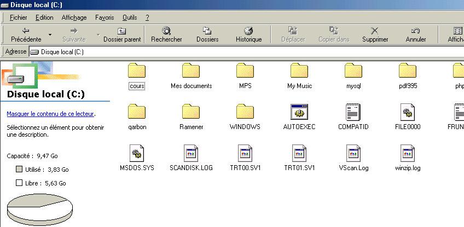Click the Annuler undo icon
Image resolution: width=464 pixels, height=227 pixels.
416,31
